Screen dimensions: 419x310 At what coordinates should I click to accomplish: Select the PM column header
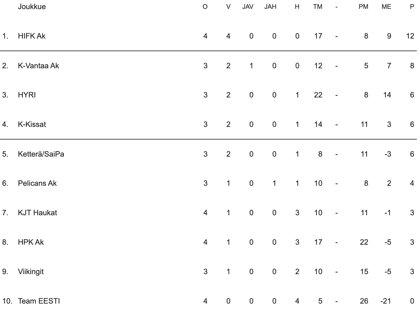pos(364,7)
